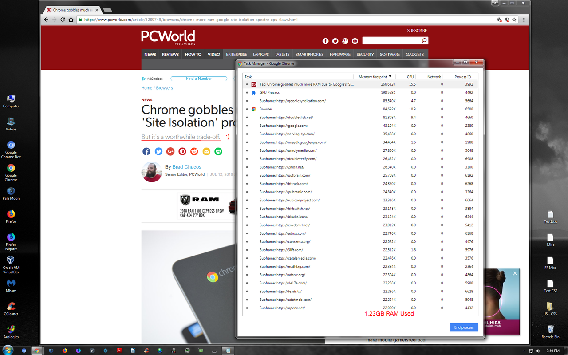This screenshot has height=355, width=568.
Task: Select the Mbam desktop icon
Action: point(11,286)
